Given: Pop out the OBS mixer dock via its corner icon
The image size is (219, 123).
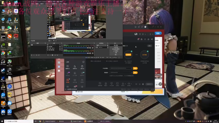Looking at the screenshot, I should coord(94,43).
